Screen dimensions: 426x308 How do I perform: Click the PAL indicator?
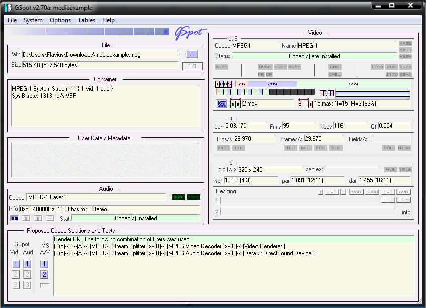tap(388, 148)
